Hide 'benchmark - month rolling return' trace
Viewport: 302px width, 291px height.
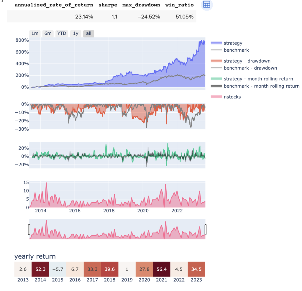click(255, 86)
